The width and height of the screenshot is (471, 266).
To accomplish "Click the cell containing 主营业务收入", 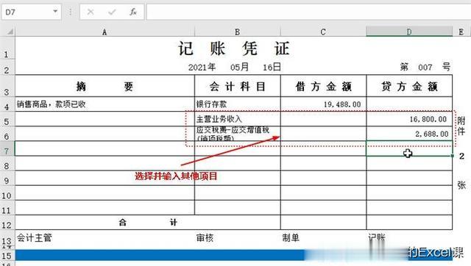I will click(x=238, y=119).
